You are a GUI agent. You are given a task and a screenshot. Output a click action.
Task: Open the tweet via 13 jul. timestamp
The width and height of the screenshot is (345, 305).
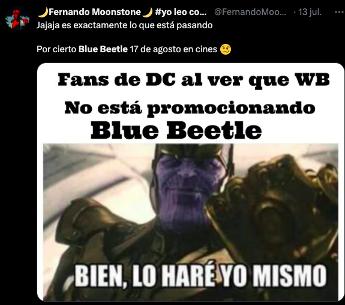[310, 12]
